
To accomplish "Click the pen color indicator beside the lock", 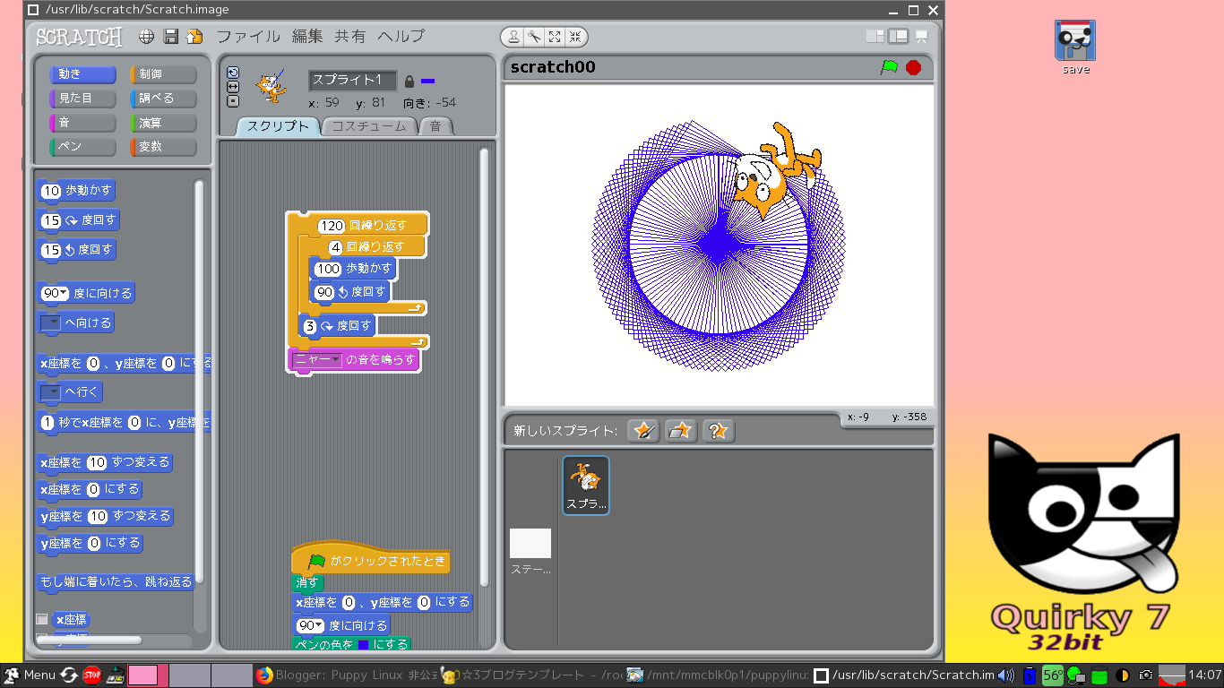I will tap(428, 82).
